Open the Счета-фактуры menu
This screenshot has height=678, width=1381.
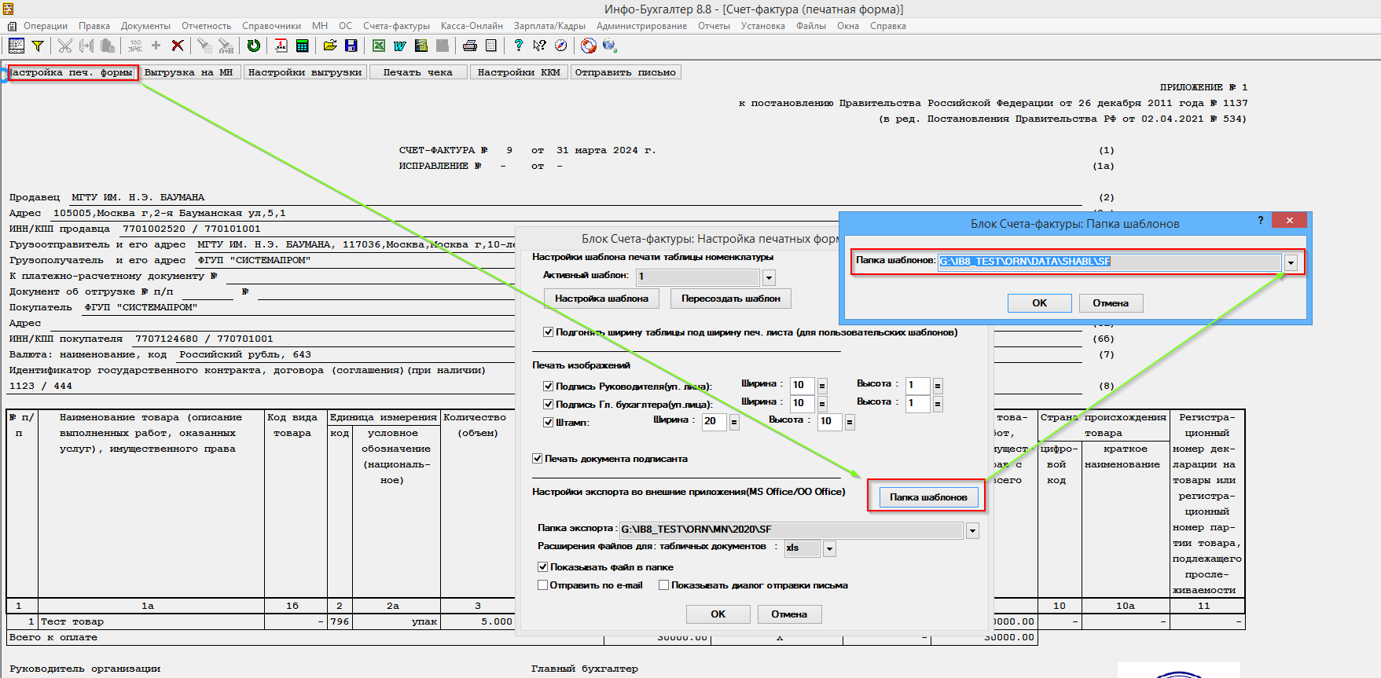point(397,26)
